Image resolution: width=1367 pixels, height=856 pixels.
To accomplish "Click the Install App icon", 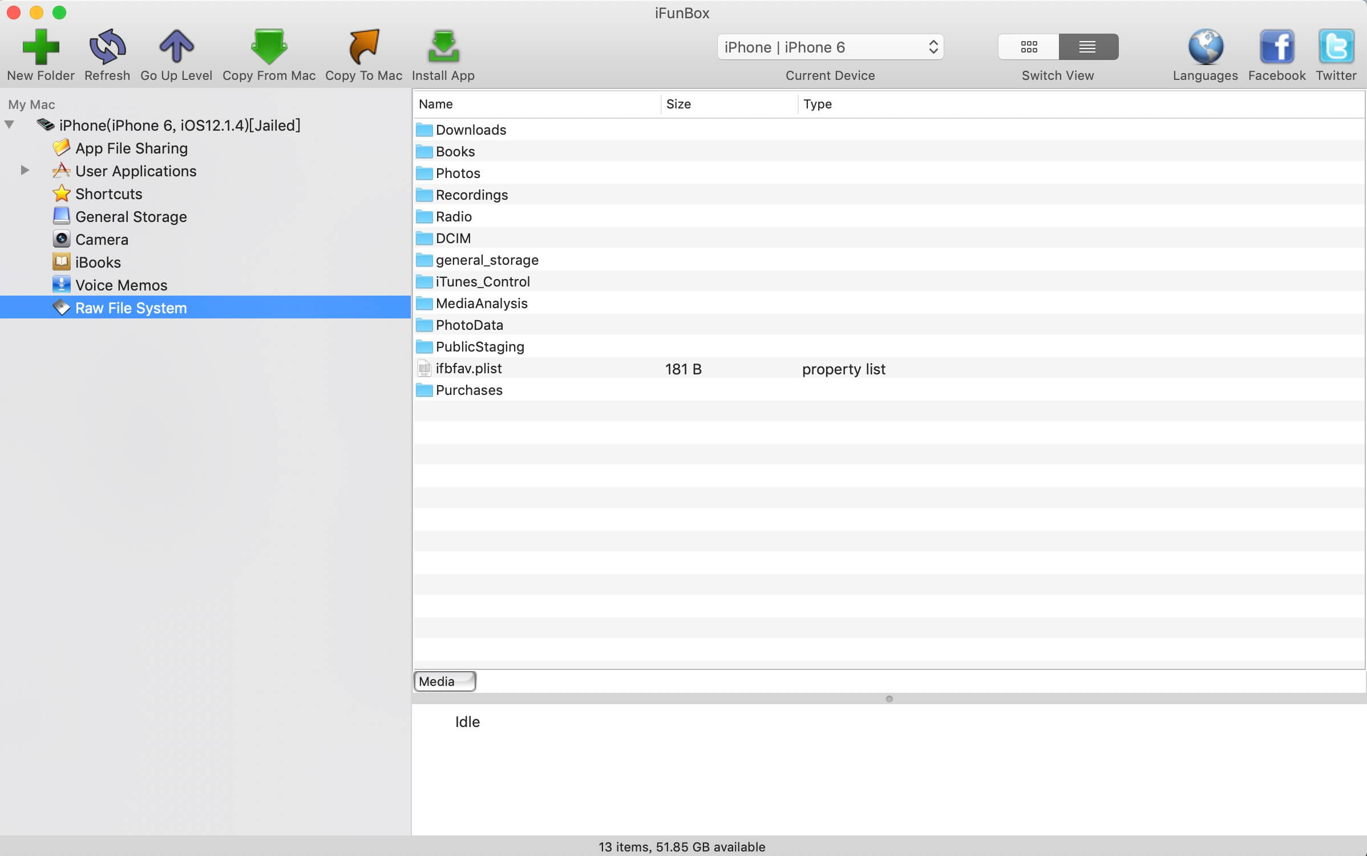I will 443,46.
